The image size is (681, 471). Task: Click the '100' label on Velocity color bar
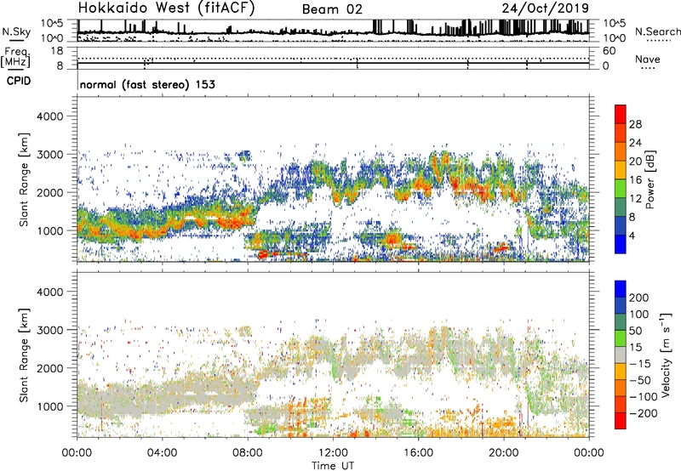click(639, 314)
